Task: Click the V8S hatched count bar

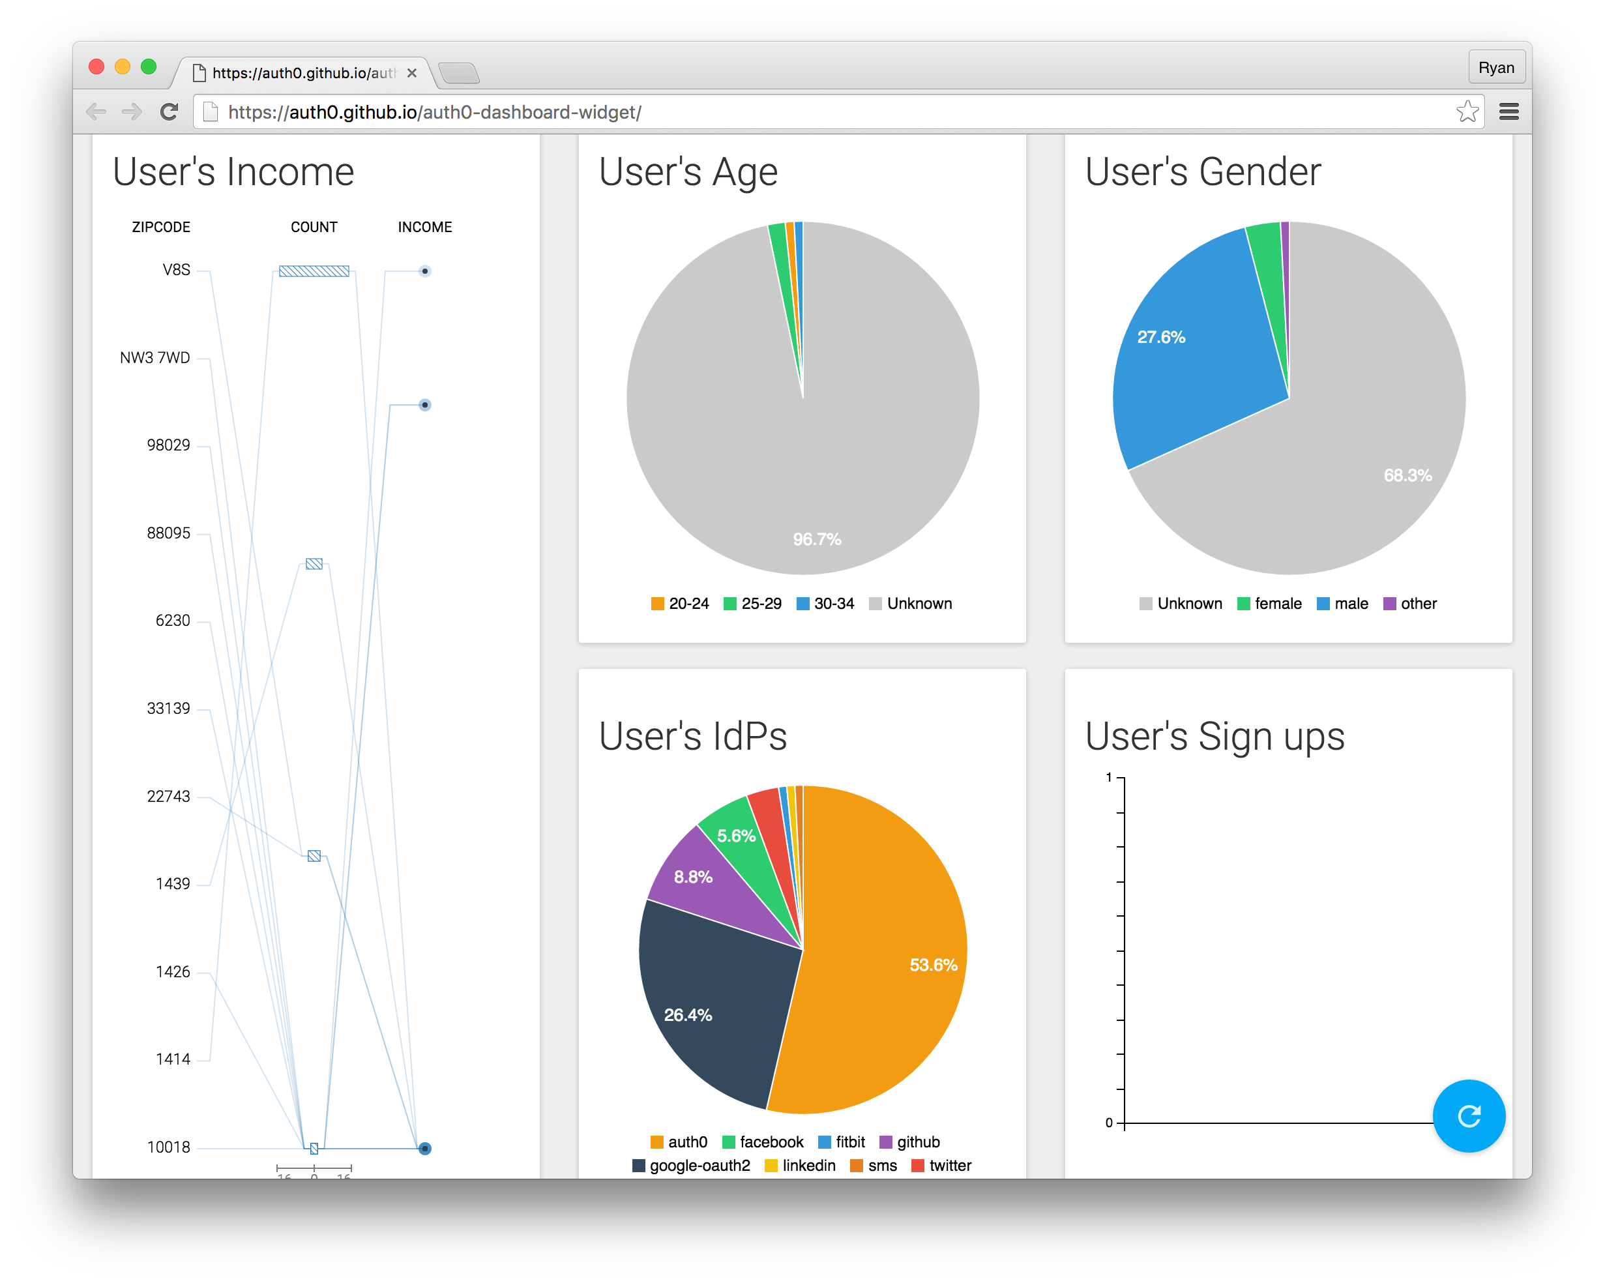Action: pyautogui.click(x=314, y=271)
